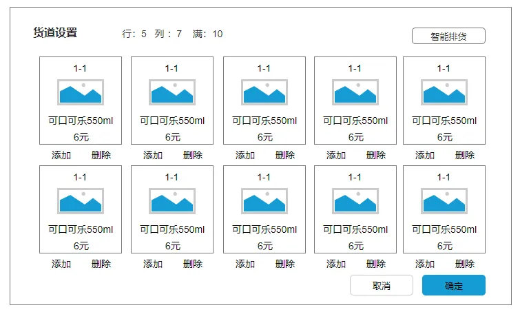Click 添加 under the top row's fifth card
The width and height of the screenshot is (520, 312).
coord(424,155)
